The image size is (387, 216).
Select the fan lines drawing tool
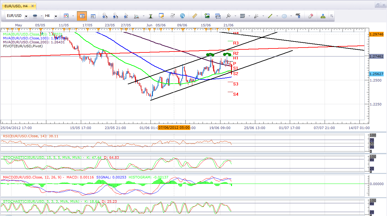[x=256, y=16]
